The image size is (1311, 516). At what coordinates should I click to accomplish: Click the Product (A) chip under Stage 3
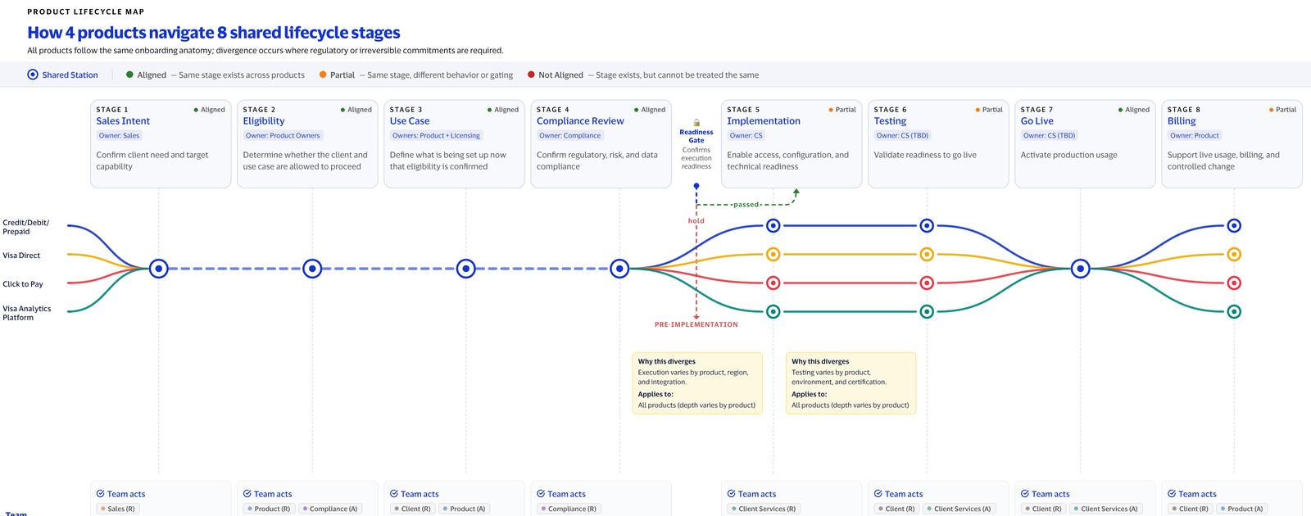[x=465, y=509]
